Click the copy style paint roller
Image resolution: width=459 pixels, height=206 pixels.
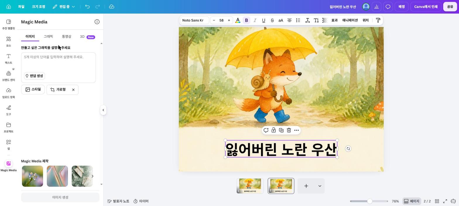tap(378, 20)
